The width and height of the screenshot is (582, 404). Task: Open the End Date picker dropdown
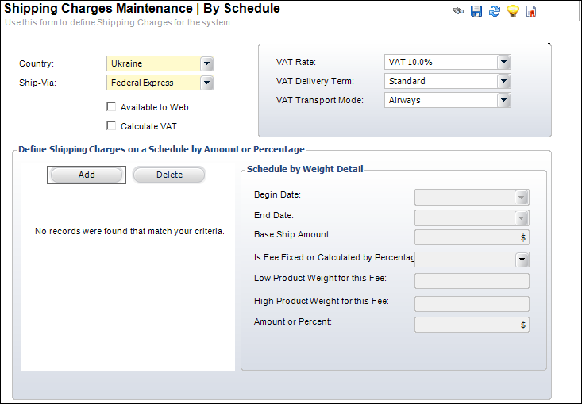522,217
